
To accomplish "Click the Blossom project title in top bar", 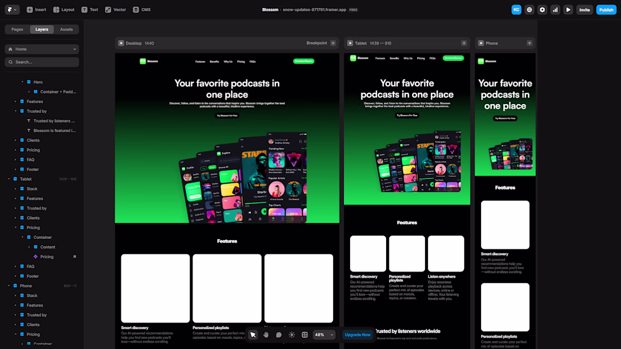I will tap(270, 10).
